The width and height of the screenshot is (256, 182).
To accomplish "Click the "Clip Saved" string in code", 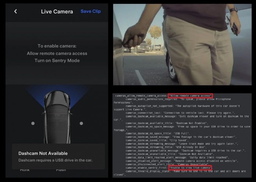I will (178, 140).
